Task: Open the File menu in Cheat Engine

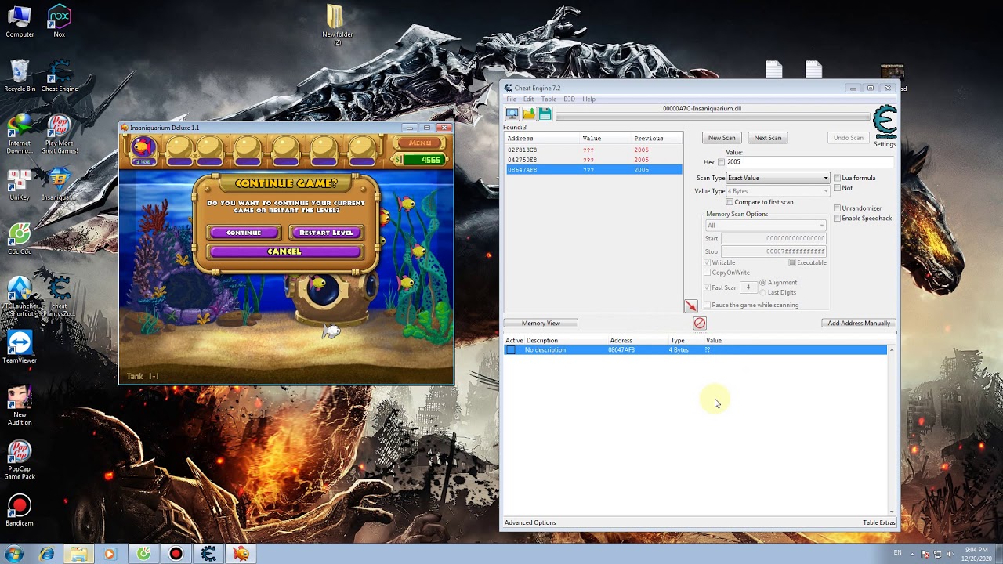Action: [x=511, y=99]
